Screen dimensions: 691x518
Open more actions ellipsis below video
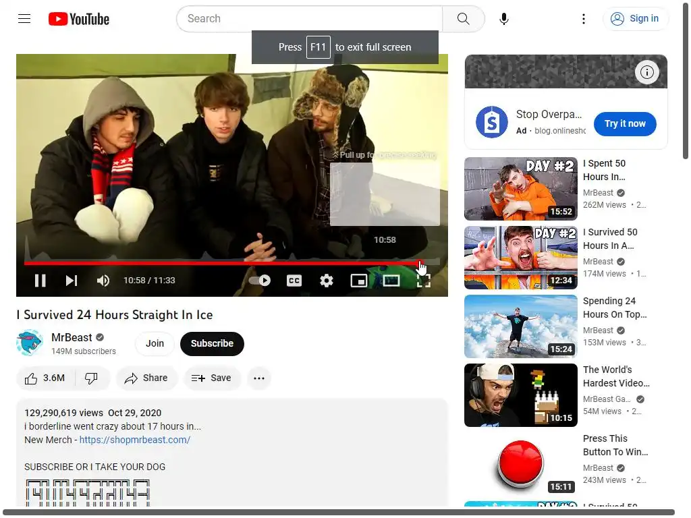[x=259, y=378]
